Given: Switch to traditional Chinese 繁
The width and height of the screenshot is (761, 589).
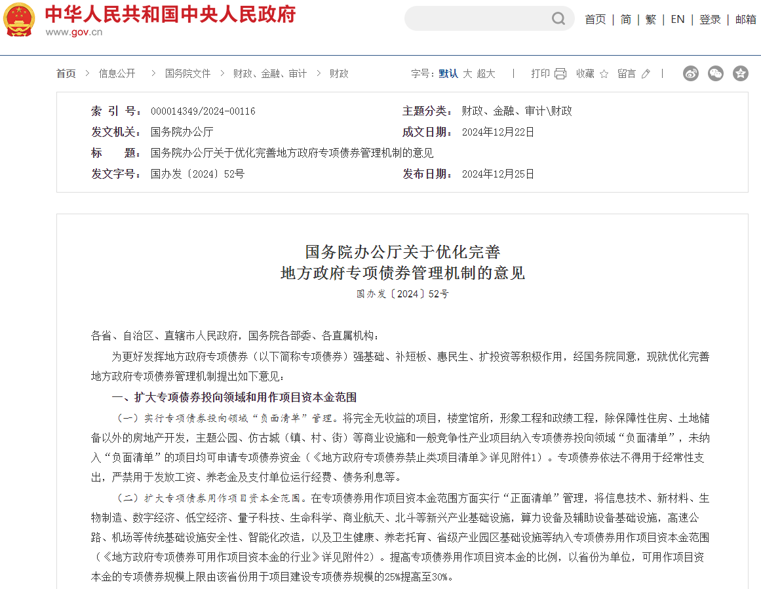Looking at the screenshot, I should point(650,19).
